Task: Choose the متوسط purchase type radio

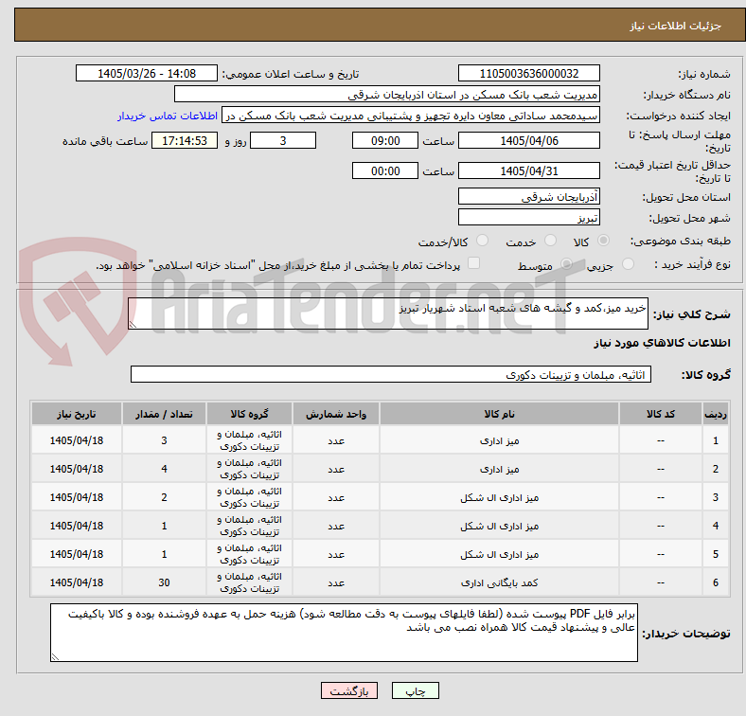Action: pyautogui.click(x=566, y=263)
